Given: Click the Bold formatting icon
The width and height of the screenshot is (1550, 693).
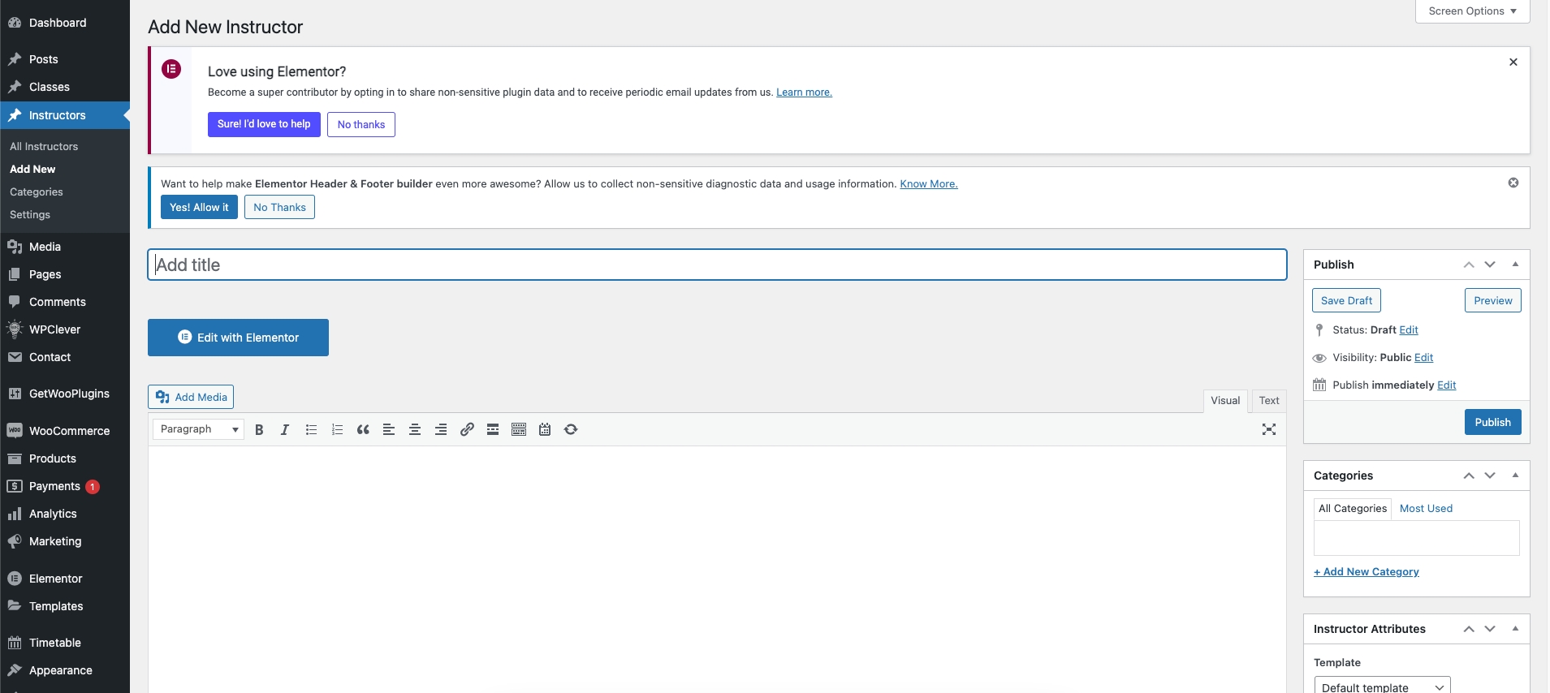Looking at the screenshot, I should [x=259, y=430].
